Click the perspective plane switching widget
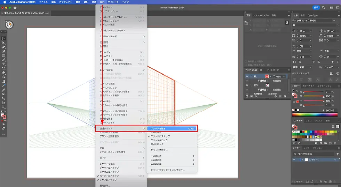The image size is (341, 187). click(10, 25)
